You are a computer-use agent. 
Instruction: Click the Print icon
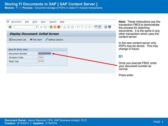point(65,27)
